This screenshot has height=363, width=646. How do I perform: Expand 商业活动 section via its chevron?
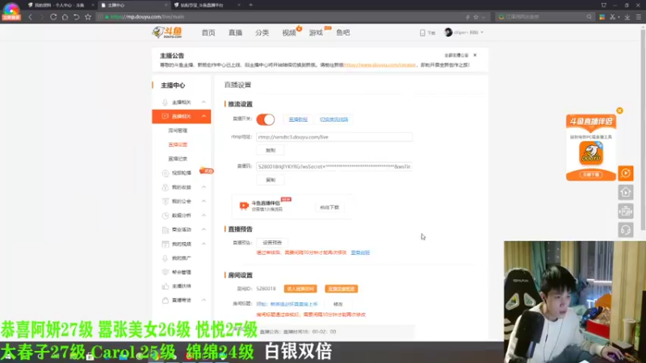coord(203,230)
